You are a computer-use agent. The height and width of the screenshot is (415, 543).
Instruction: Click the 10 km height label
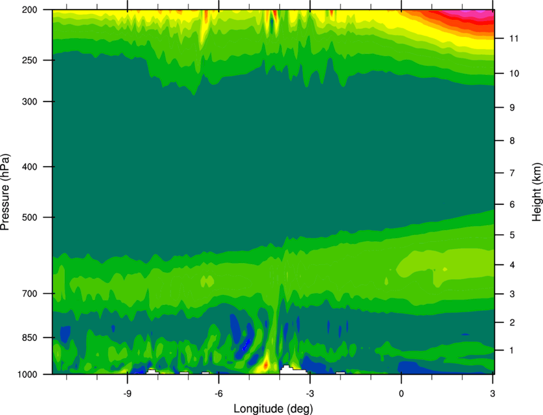tap(514, 73)
